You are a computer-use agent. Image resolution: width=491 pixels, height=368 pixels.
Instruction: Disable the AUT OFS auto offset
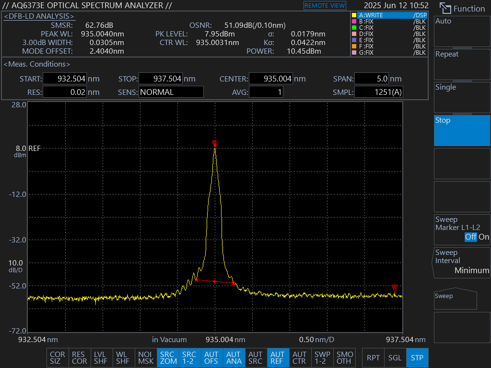pos(211,357)
